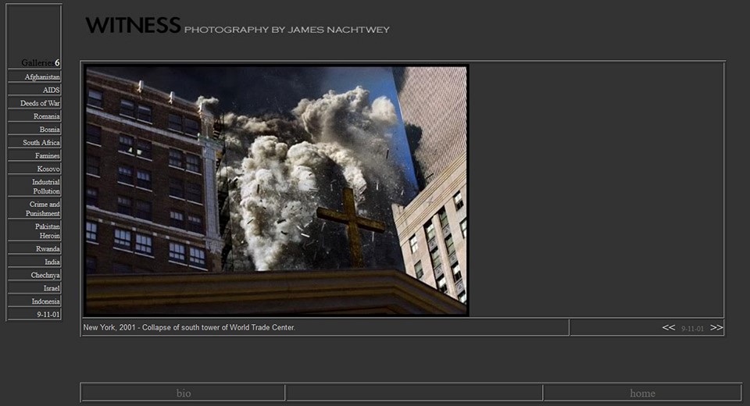Open the Rwanda gallery

48,248
